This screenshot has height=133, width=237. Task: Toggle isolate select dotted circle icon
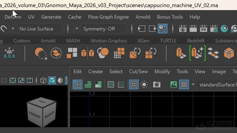(144, 84)
